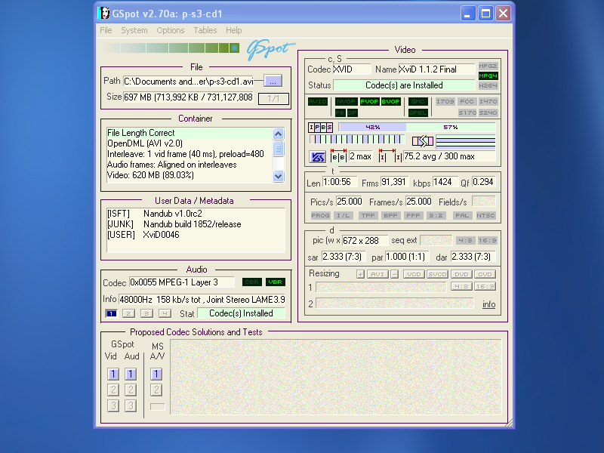Select the 'File Length Correct' container row

(190, 133)
